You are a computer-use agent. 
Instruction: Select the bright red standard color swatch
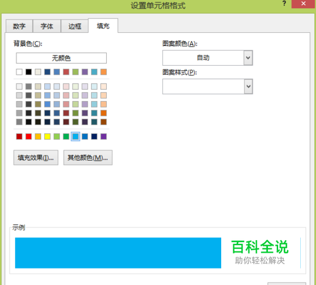pyautogui.click(x=28, y=136)
